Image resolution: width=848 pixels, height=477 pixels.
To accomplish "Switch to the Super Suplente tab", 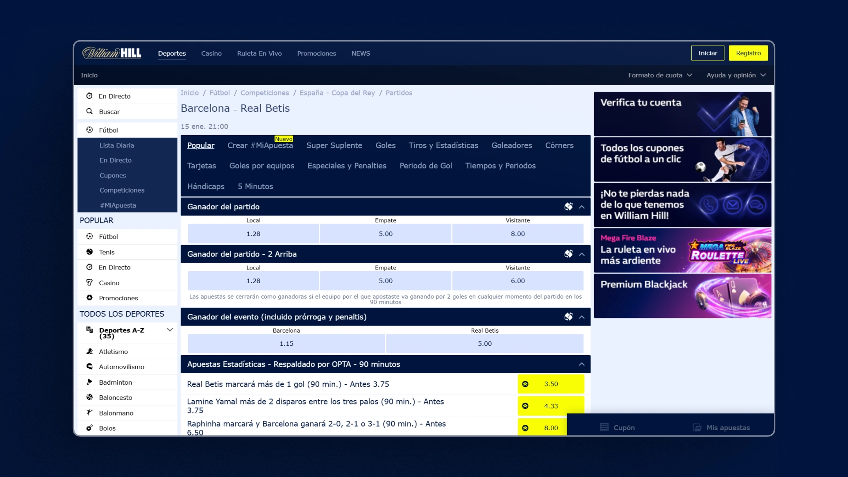I will [334, 145].
